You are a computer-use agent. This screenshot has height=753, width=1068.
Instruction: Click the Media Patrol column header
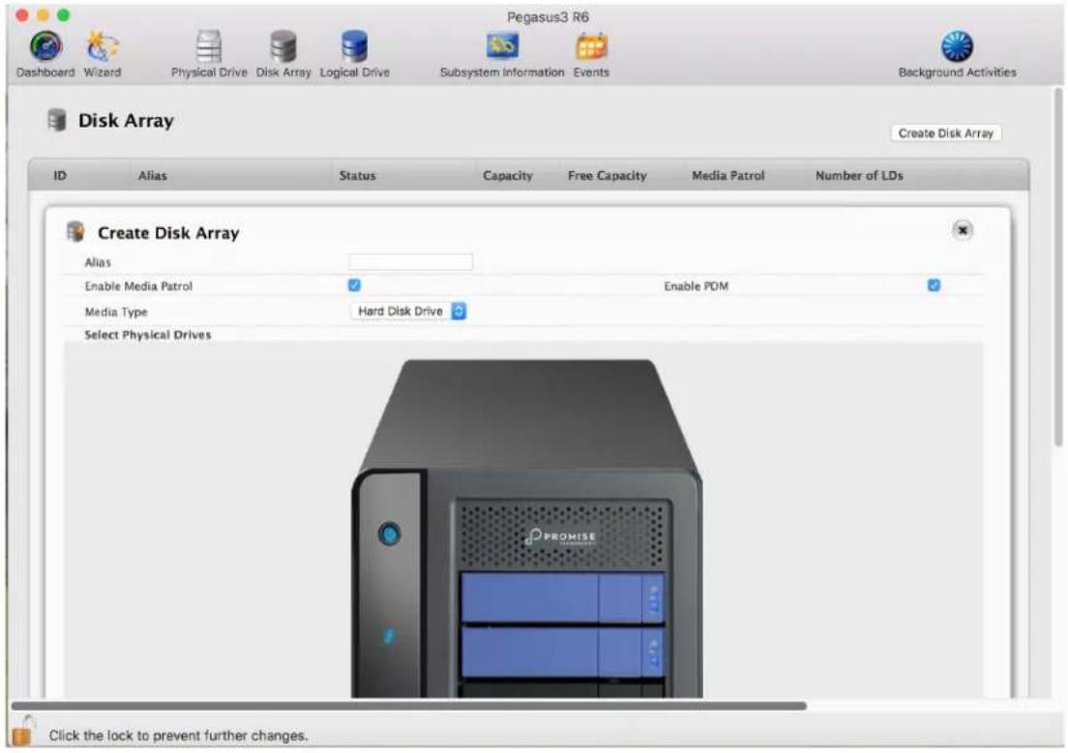tap(728, 176)
